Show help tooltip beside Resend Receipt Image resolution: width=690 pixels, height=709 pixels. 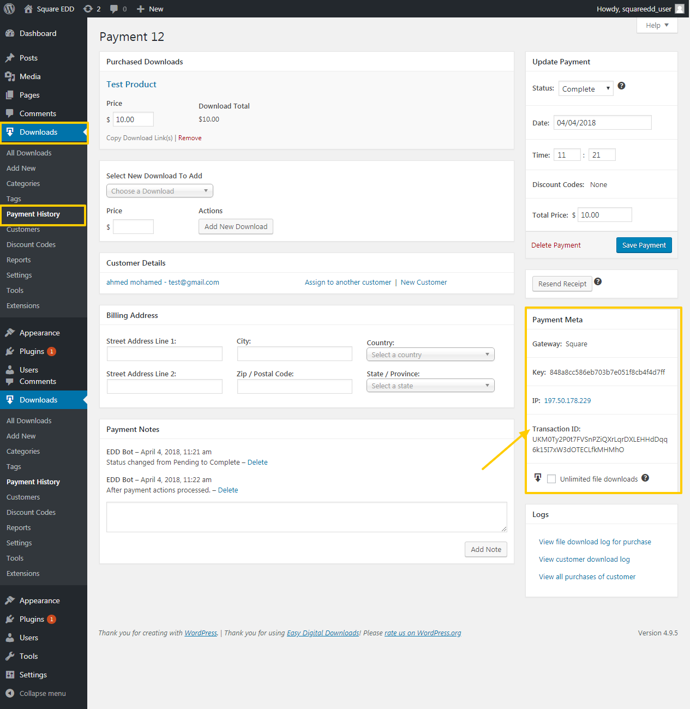(598, 282)
